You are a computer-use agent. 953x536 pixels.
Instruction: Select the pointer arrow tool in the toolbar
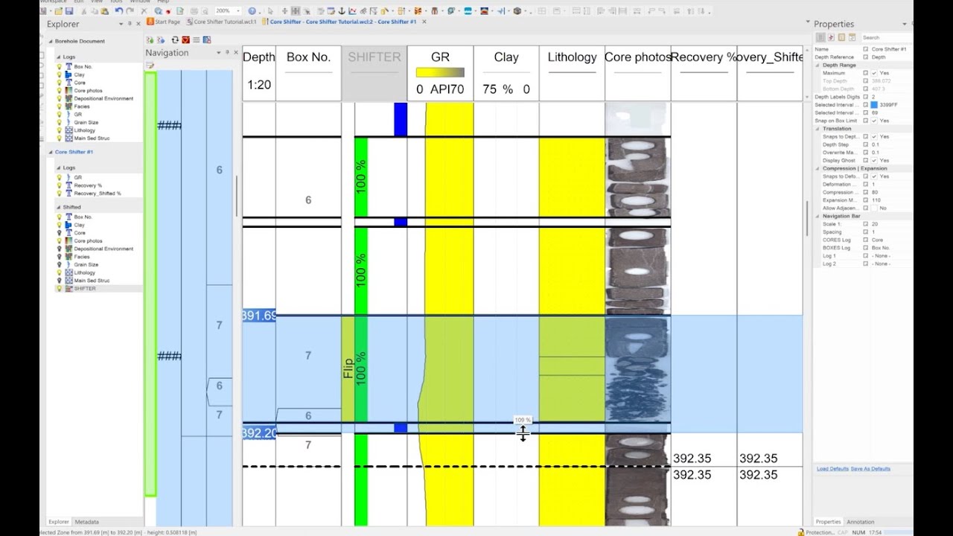270,11
